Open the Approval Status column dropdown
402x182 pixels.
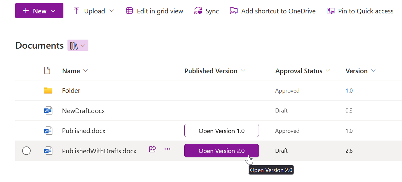328,71
